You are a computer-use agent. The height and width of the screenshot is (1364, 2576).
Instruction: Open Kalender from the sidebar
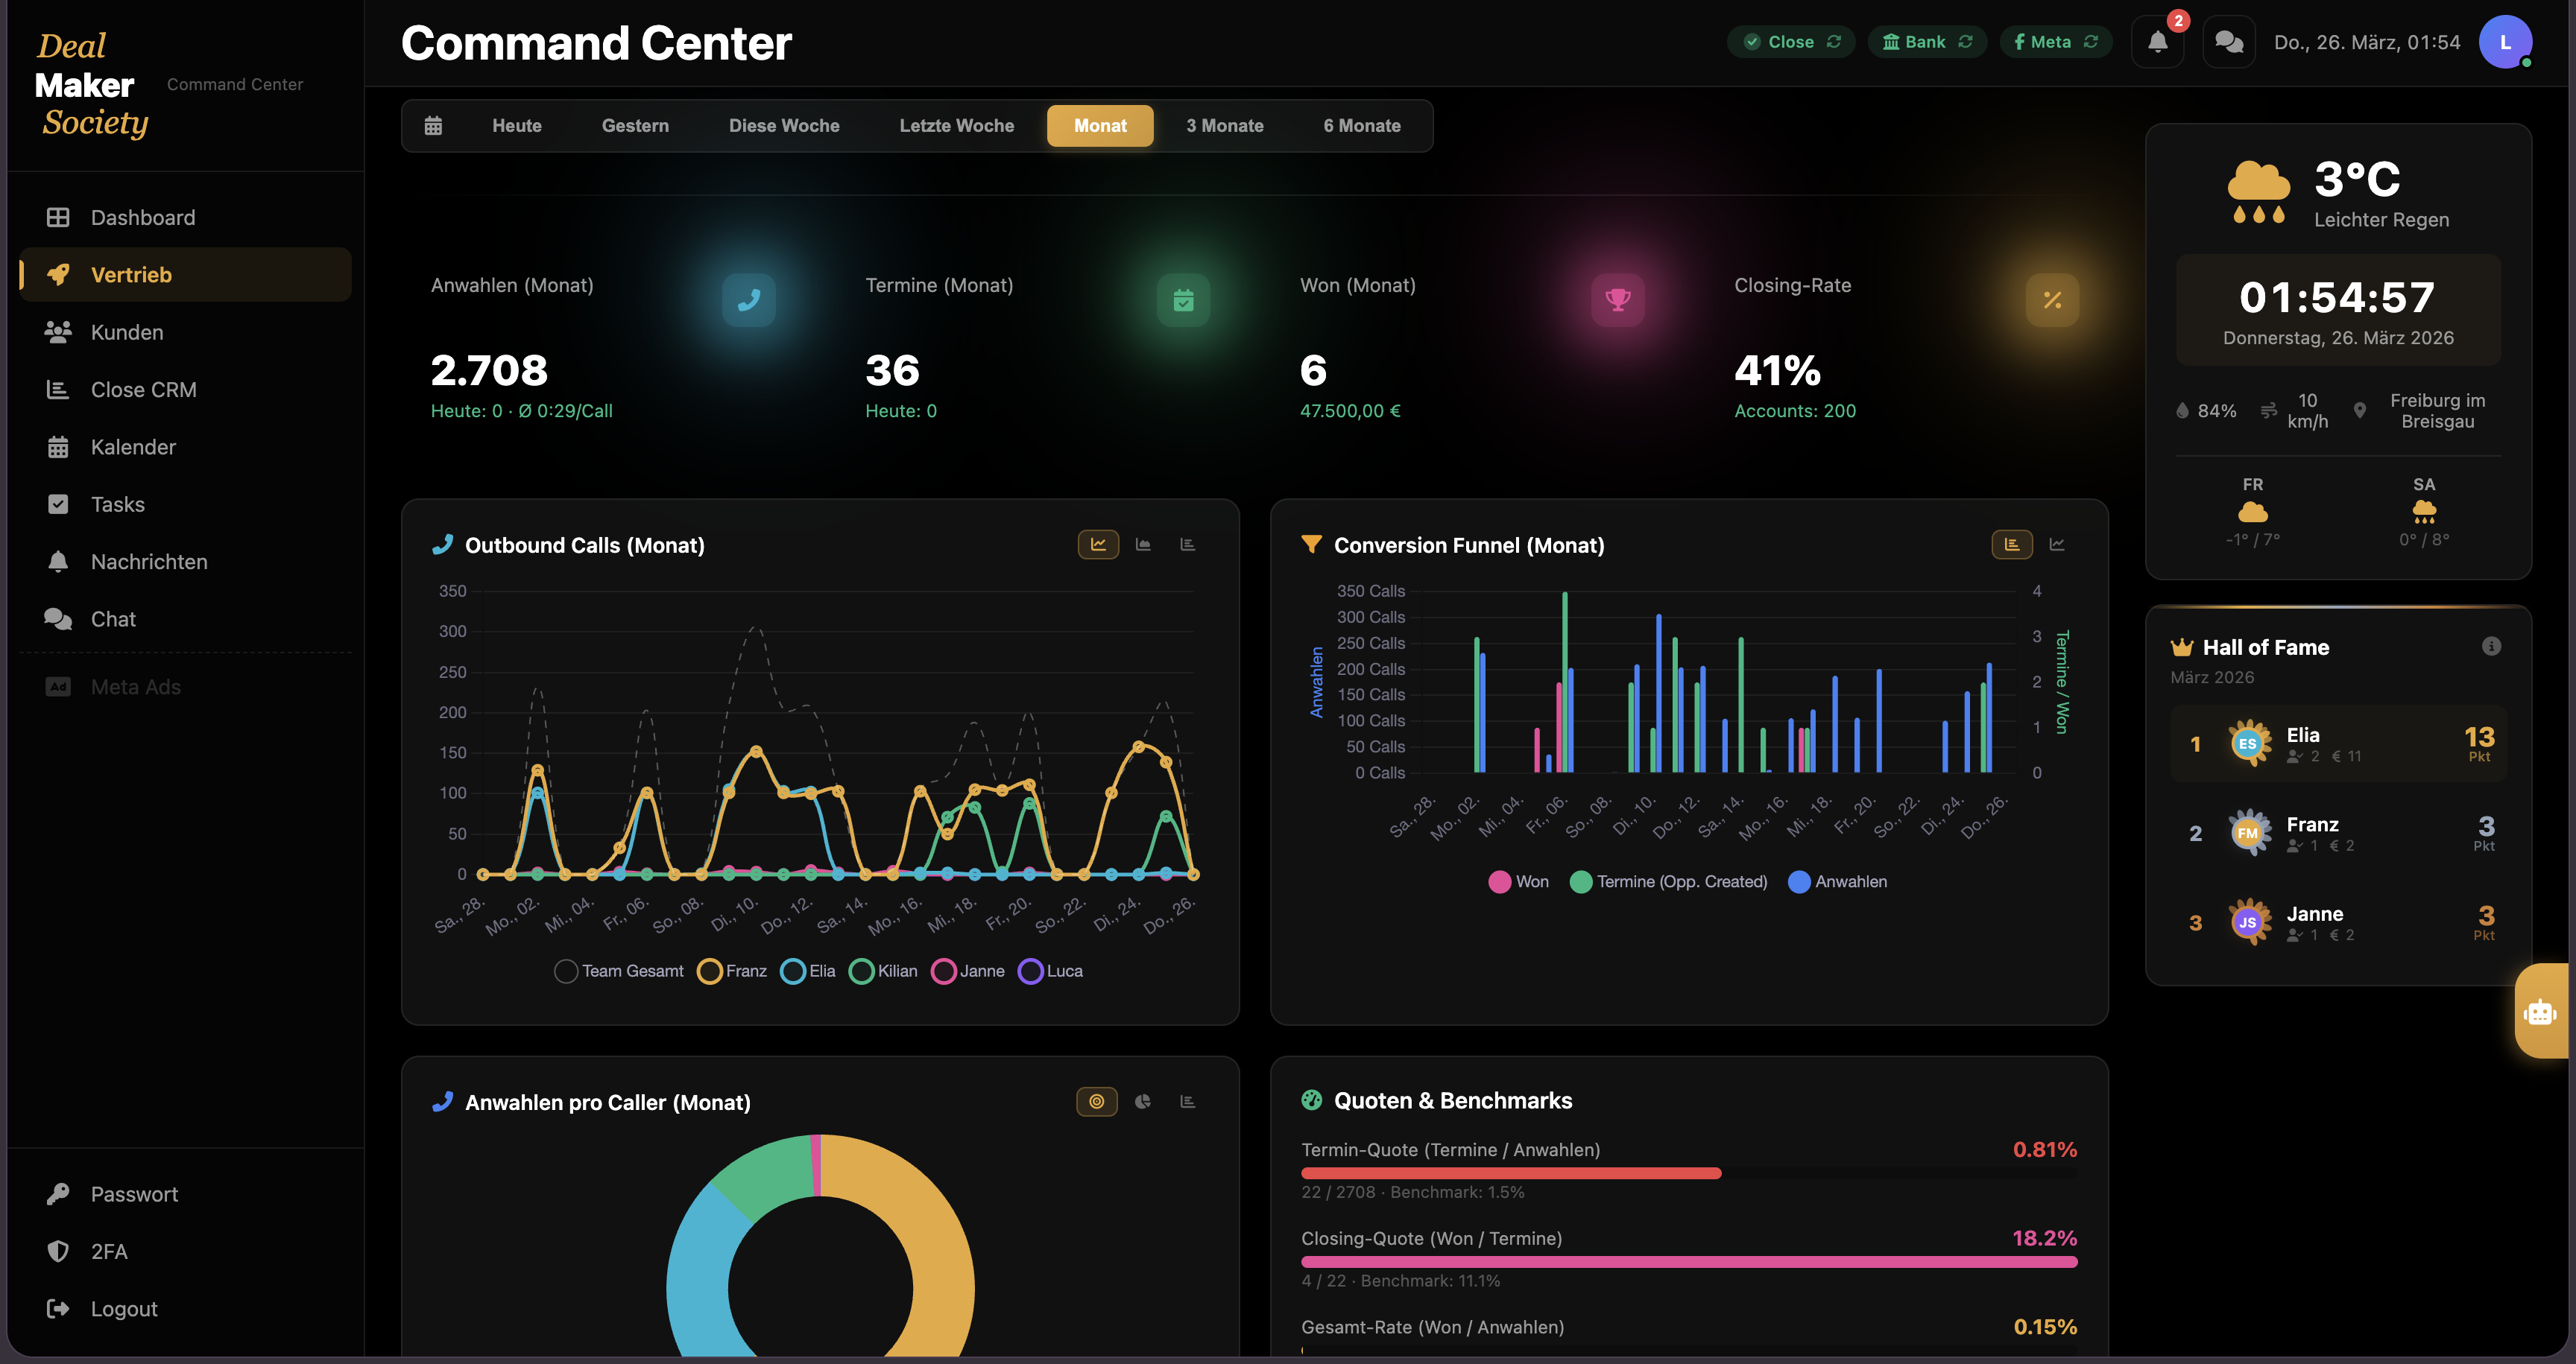point(133,447)
